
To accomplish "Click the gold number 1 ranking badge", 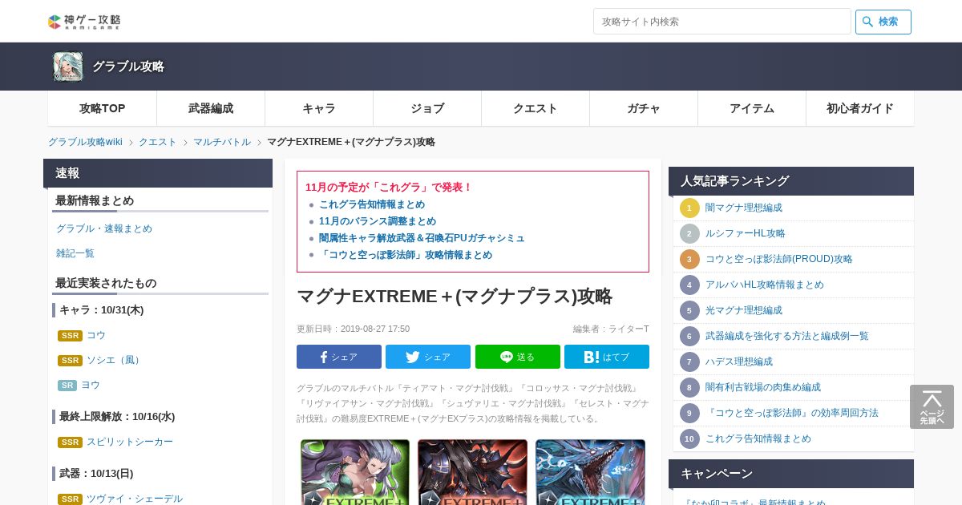I will [x=689, y=208].
